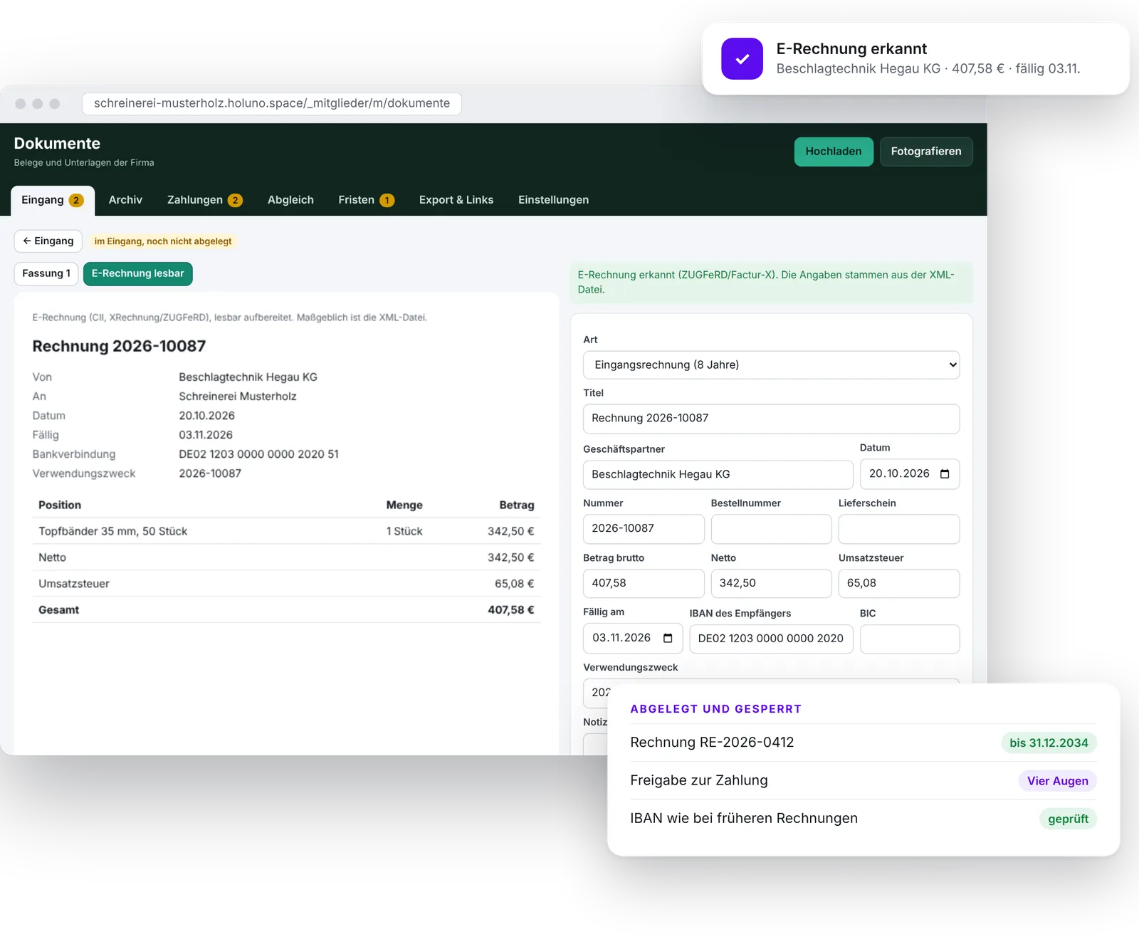Viewport: 1139px width, 949px height.
Task: Click the Hochladen button
Action: 834,152
